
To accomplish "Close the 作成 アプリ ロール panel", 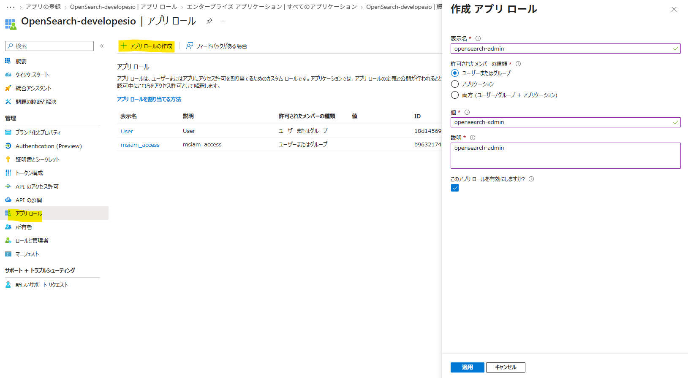I will [x=674, y=9].
